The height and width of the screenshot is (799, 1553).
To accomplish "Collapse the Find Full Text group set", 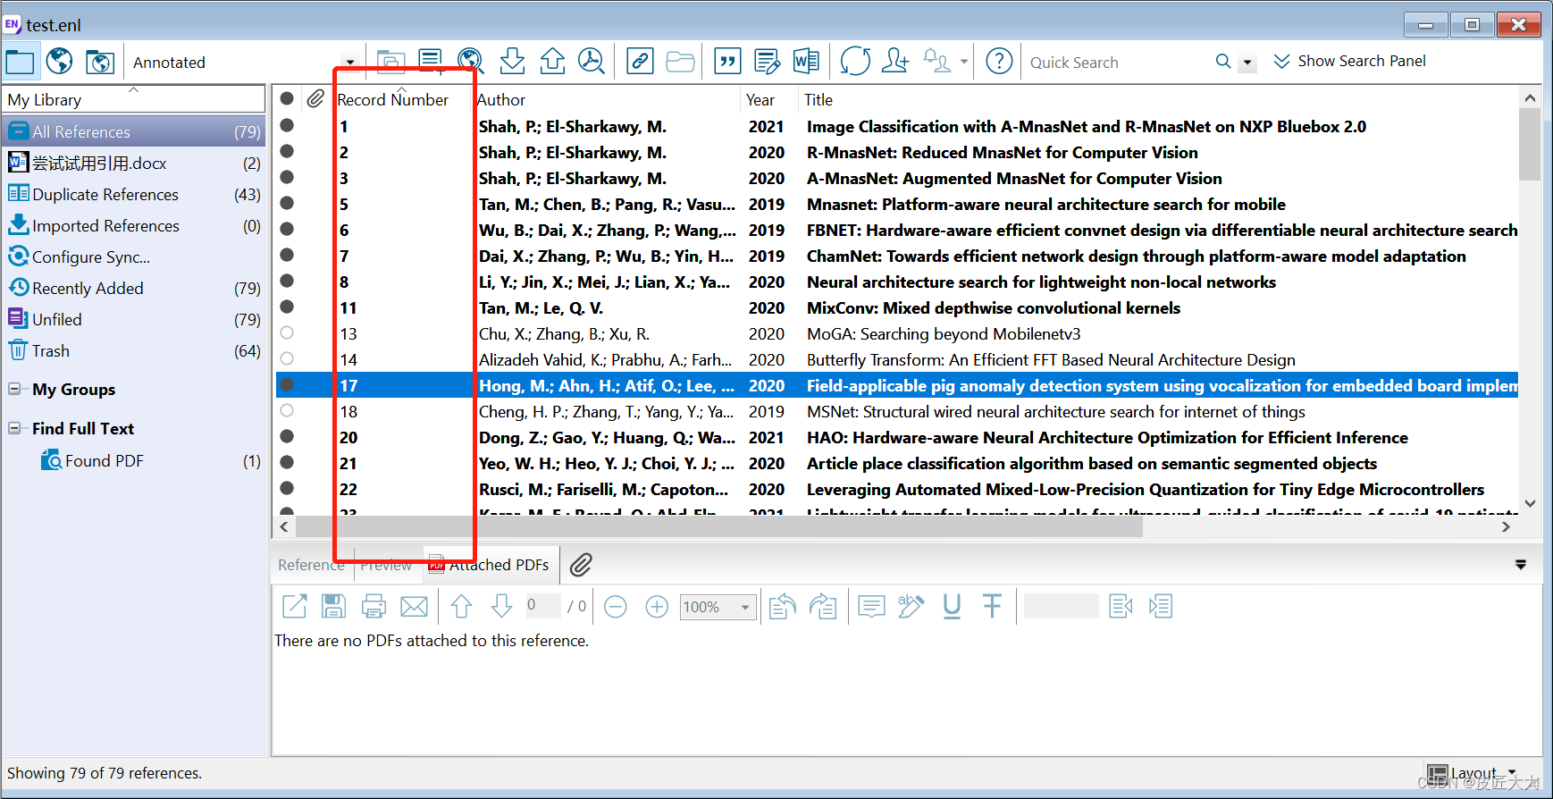I will 14,428.
